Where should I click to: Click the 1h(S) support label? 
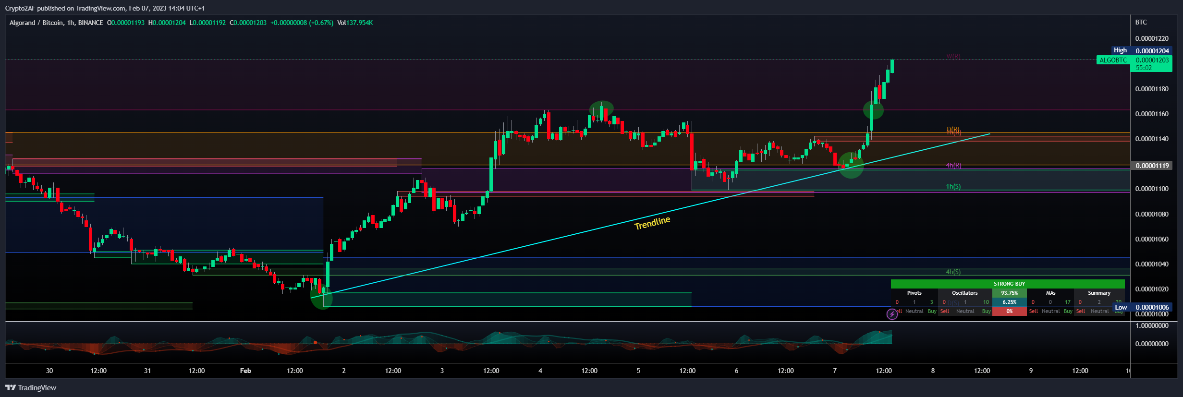coord(953,186)
